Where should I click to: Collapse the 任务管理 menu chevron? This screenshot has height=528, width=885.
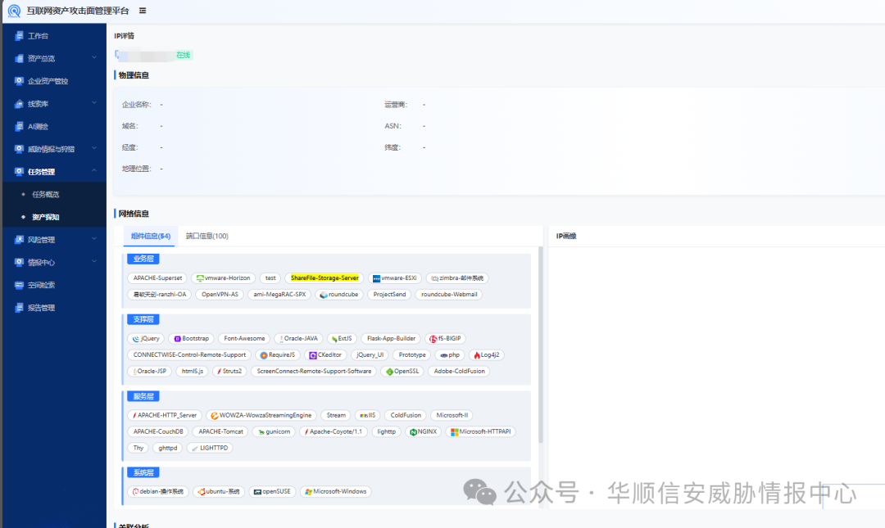[x=94, y=171]
